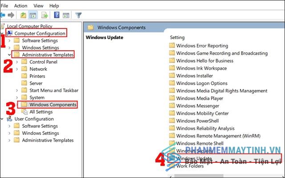Select Software Settings under User Configuration

click(40, 126)
